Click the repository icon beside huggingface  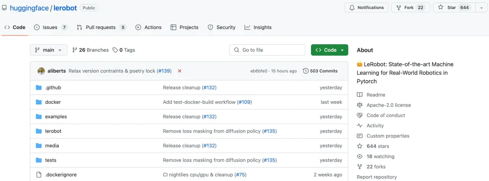(5, 8)
